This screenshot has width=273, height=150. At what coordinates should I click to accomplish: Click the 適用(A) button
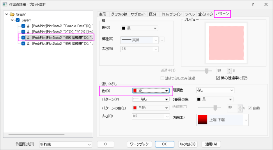pyautogui.click(x=211, y=144)
